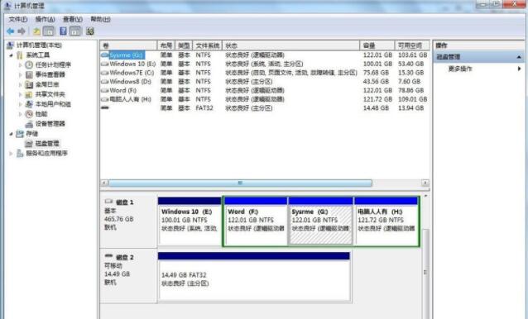Open the 文件(F) menu

tap(18, 19)
